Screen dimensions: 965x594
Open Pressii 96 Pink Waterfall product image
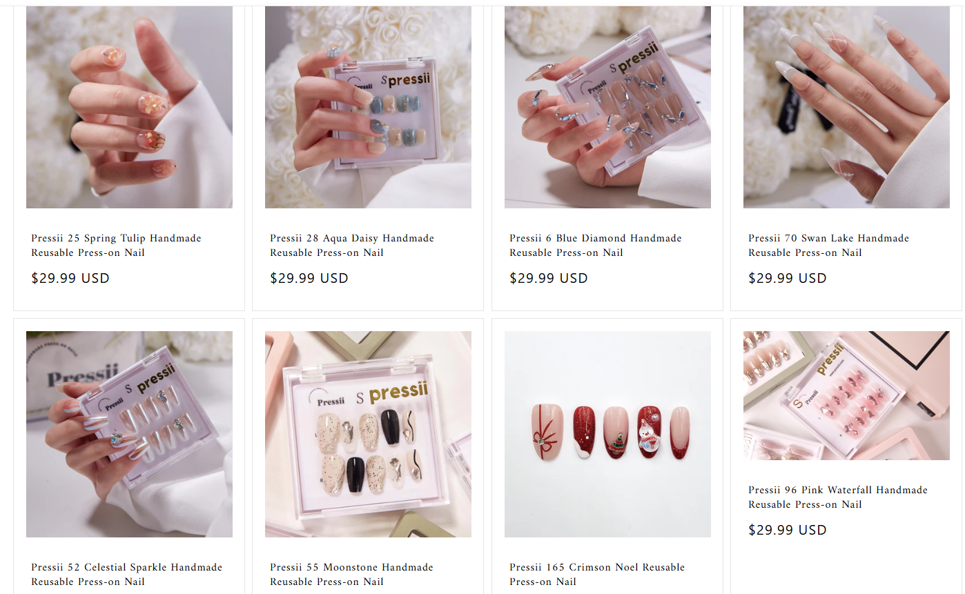(x=846, y=395)
